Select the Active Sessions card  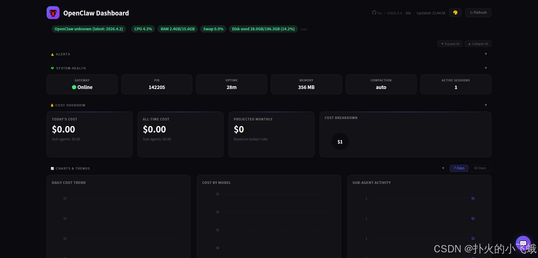click(x=456, y=84)
